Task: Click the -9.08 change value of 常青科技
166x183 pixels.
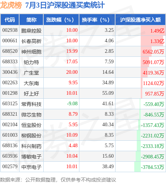Action: coord(72,104)
